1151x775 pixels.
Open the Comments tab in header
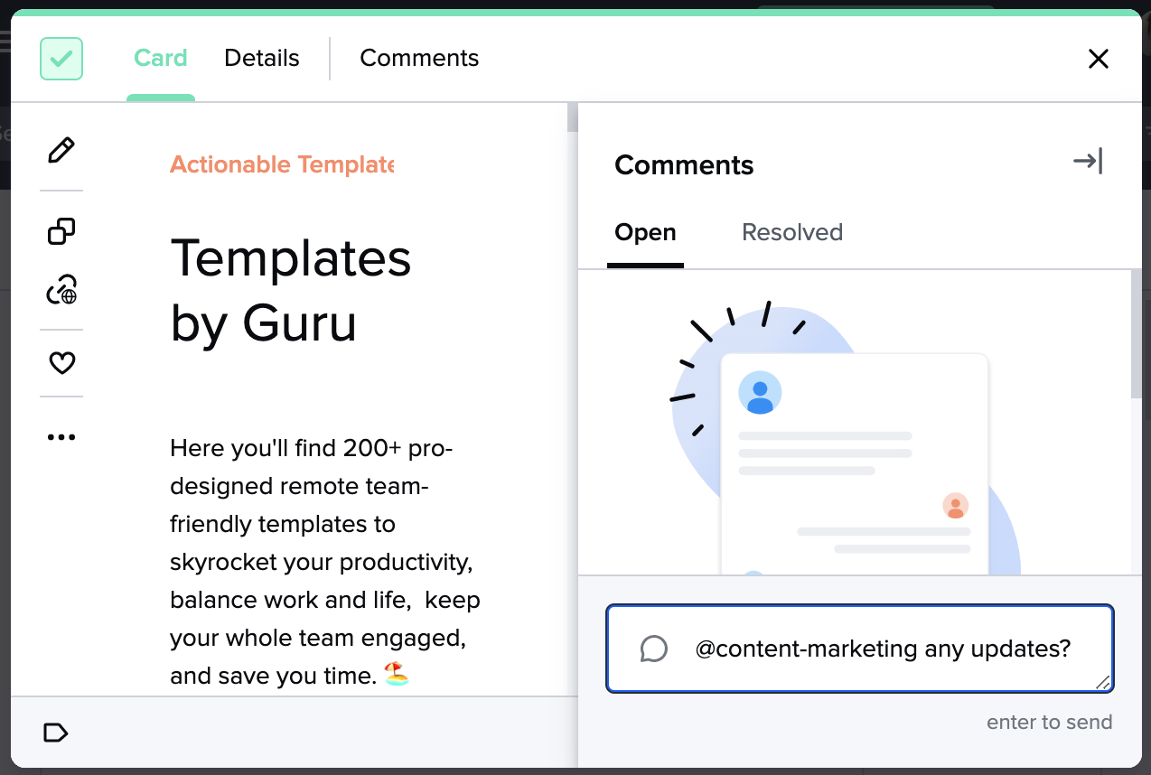419,58
